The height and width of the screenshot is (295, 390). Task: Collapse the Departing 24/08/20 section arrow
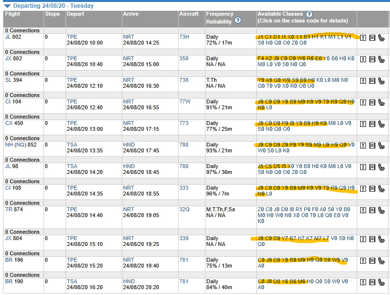[x=7, y=6]
